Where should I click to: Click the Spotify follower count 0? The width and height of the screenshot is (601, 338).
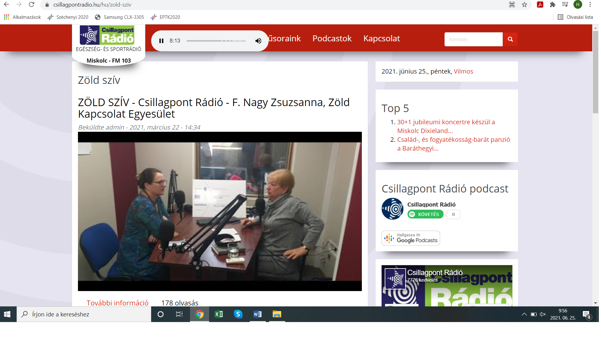[453, 214]
